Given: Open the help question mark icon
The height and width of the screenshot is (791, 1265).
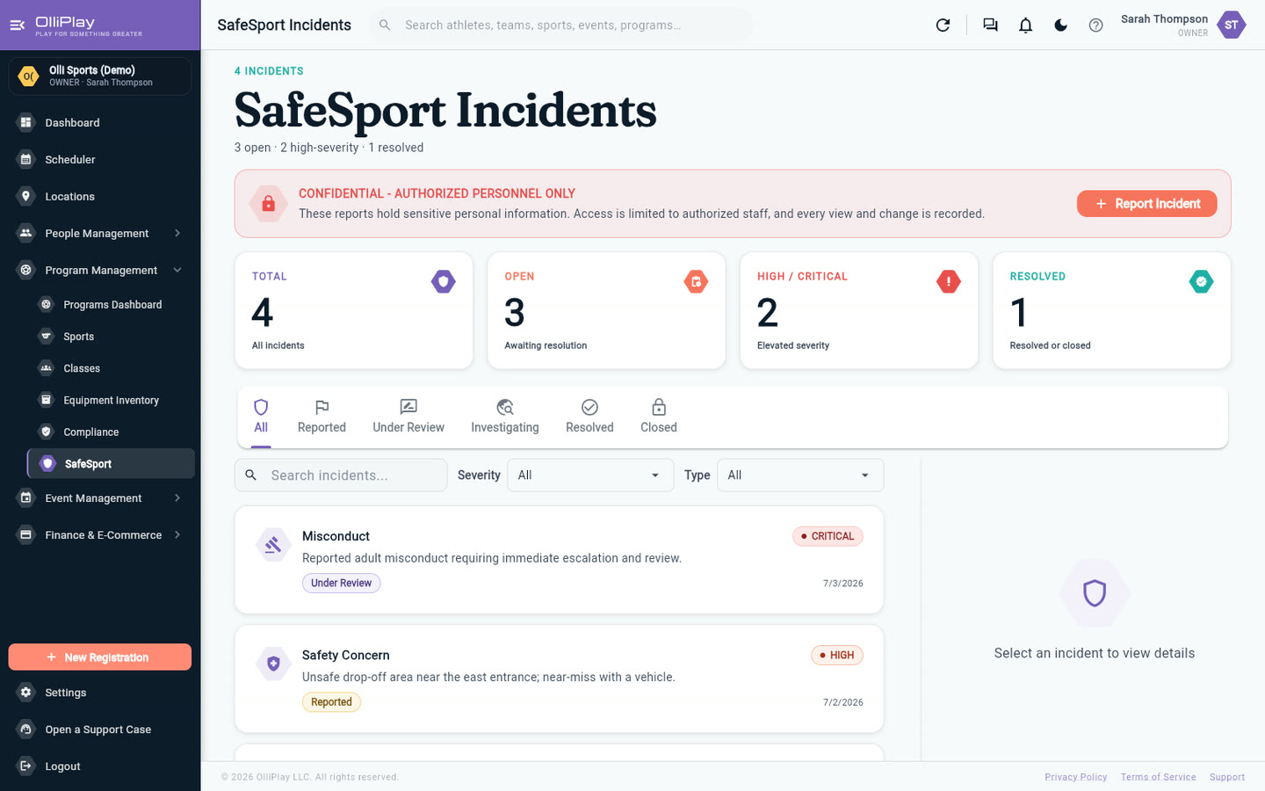Looking at the screenshot, I should (1095, 25).
